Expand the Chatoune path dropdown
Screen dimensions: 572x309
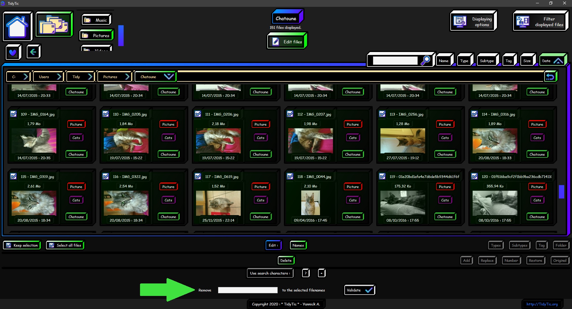(x=169, y=77)
